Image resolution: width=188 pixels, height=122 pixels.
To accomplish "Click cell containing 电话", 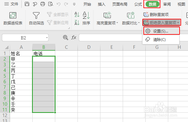I will [44, 53].
